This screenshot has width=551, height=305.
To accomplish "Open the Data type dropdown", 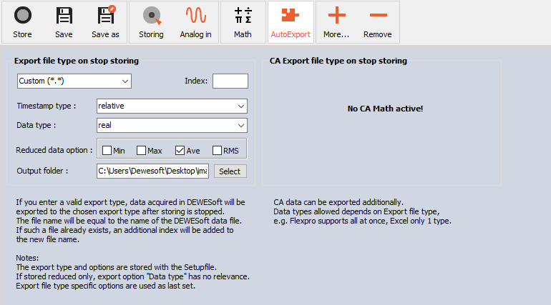I will click(172, 125).
